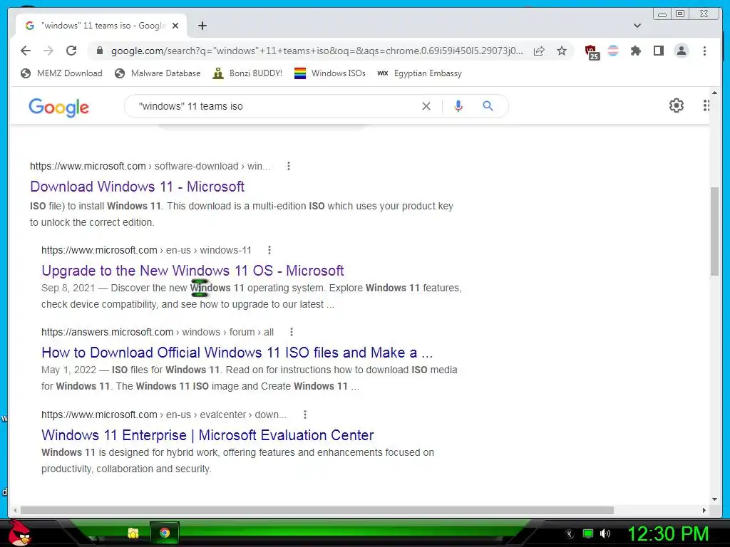Open options for the answers.microsoft.com result
730x547 pixels.
pyautogui.click(x=292, y=332)
